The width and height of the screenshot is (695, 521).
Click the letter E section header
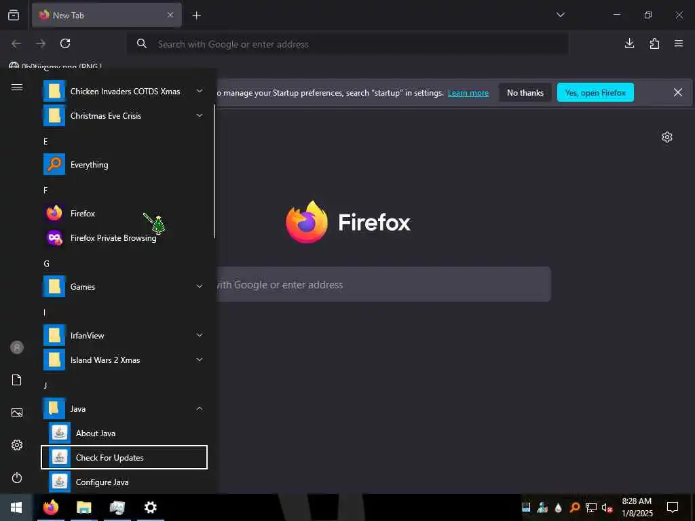point(45,141)
